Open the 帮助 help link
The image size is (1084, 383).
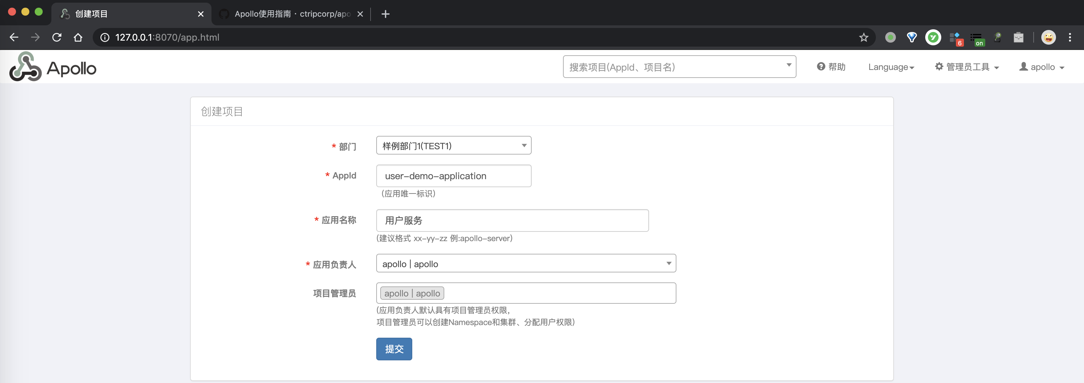click(831, 67)
